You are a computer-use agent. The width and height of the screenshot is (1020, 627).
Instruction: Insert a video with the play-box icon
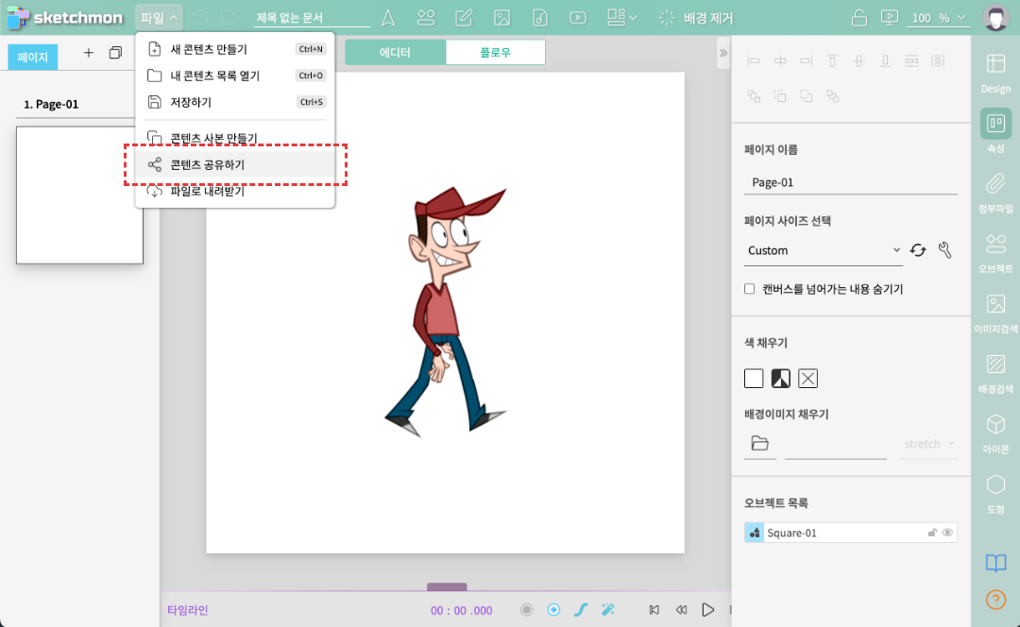pos(578,18)
